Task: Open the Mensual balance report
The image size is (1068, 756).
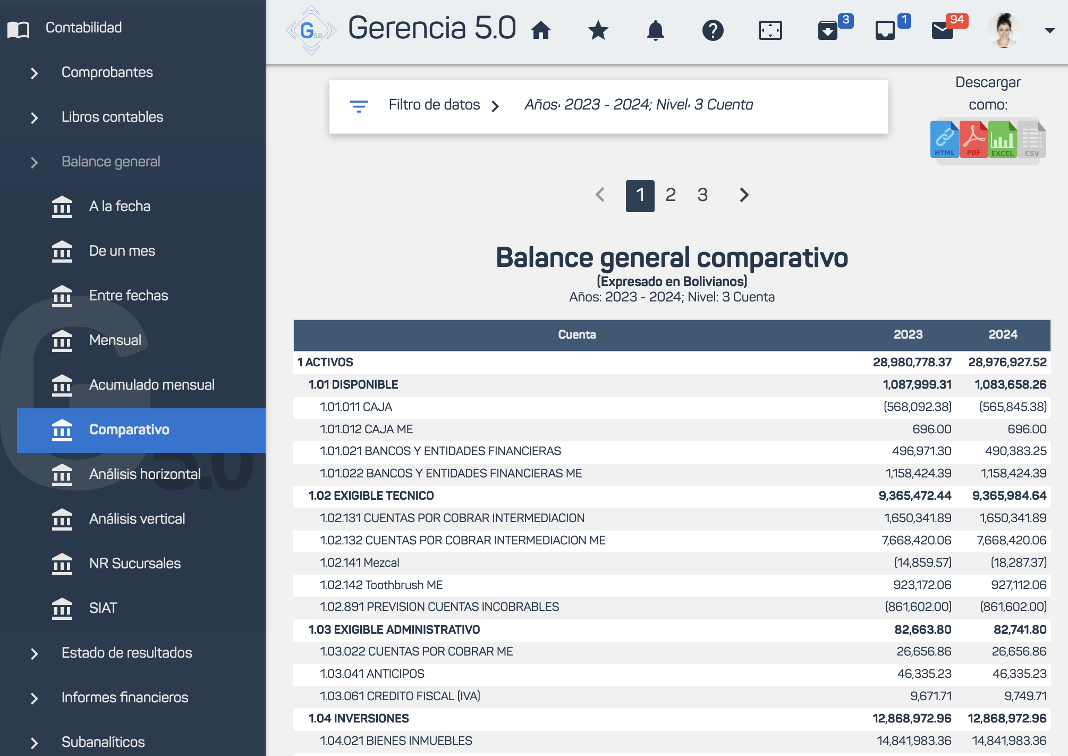Action: point(115,340)
